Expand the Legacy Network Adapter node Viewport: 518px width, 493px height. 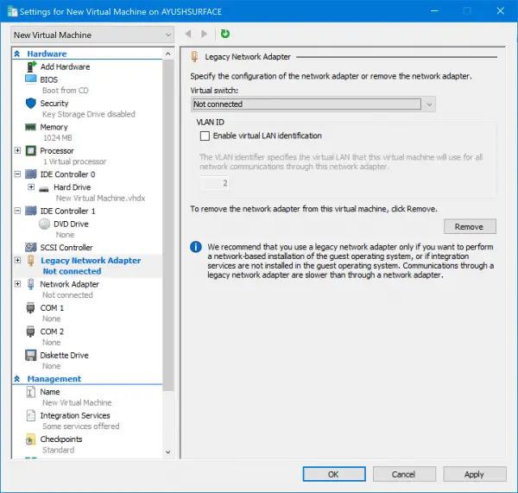coord(17,261)
